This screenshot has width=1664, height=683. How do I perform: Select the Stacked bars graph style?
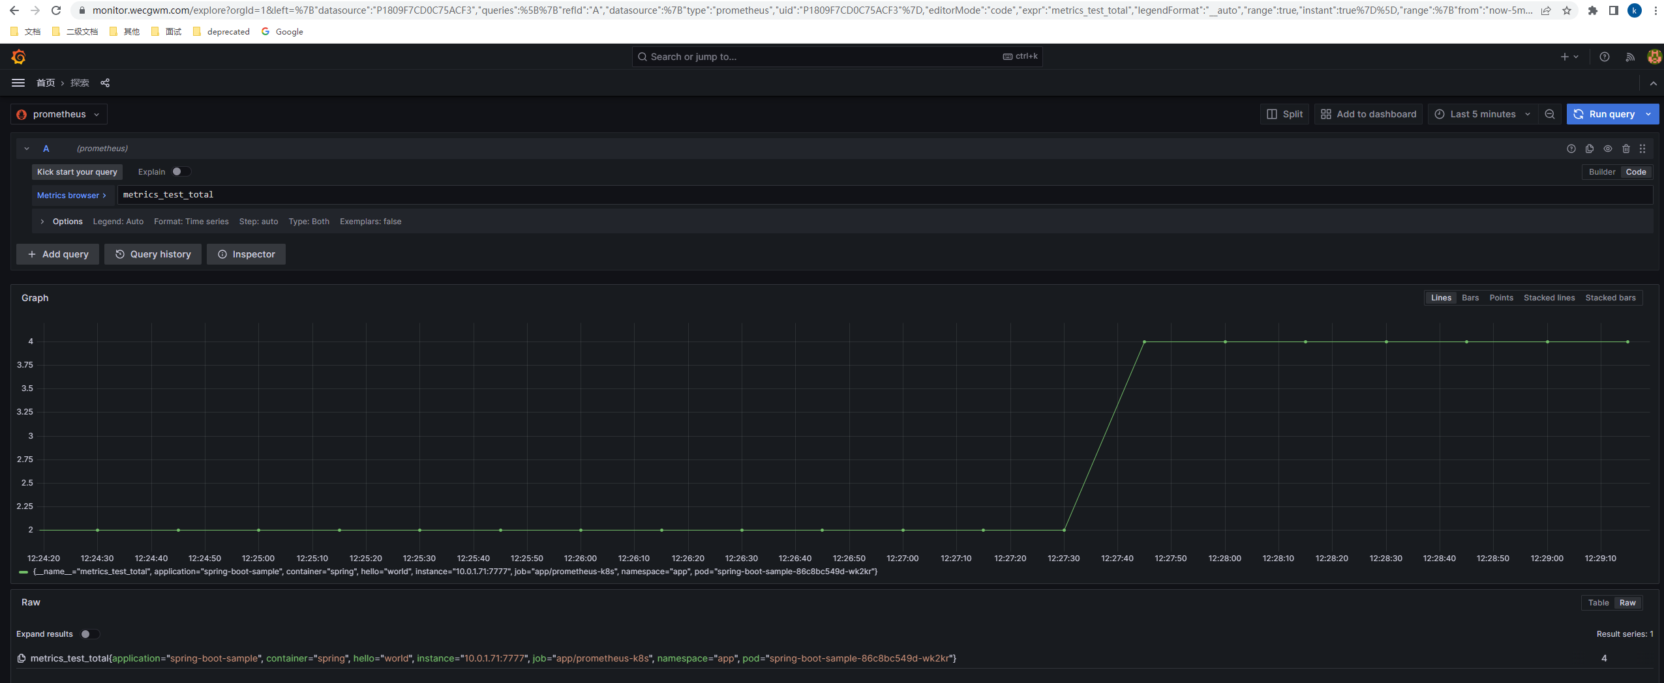[1610, 298]
